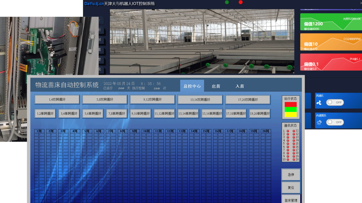Click the greenhouse camera view in the IOT window
The height and width of the screenshot is (203, 362).
[x=202, y=41]
